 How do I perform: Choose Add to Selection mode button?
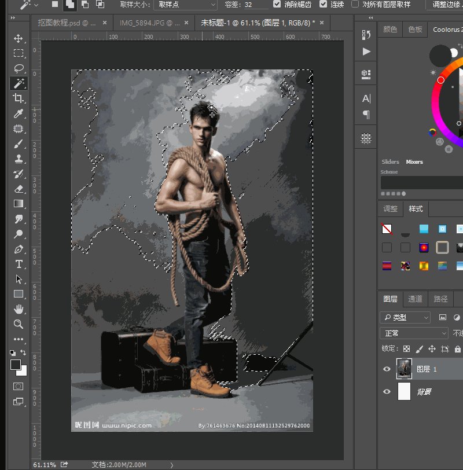point(70,5)
